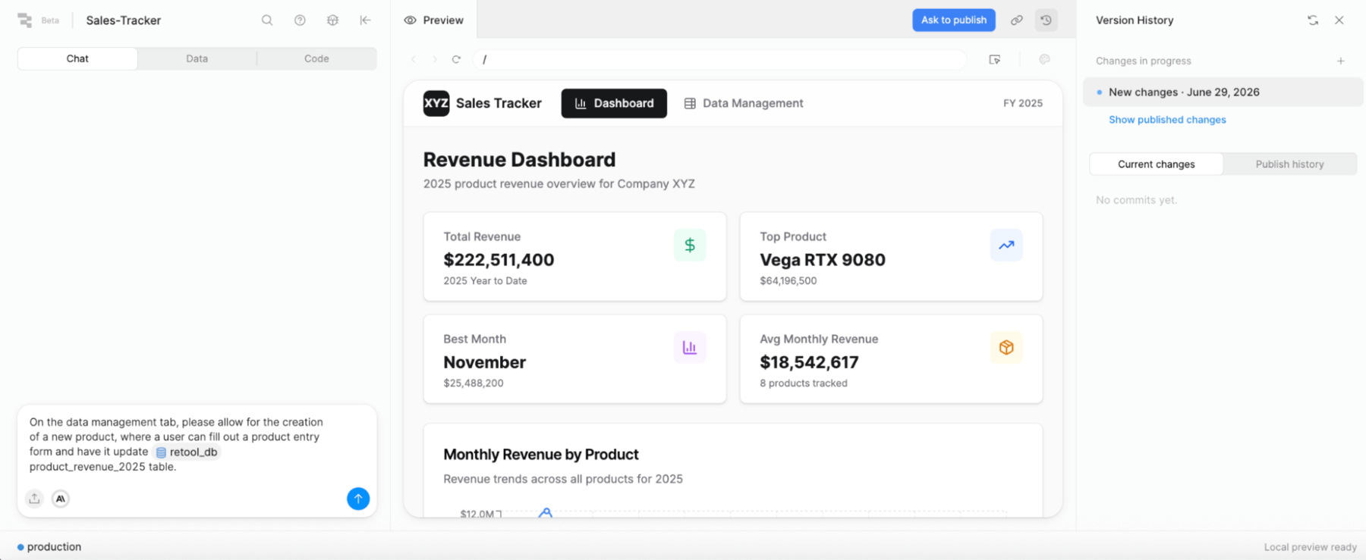This screenshot has width=1366, height=560.
Task: Switch to the Code tab
Action: tap(316, 58)
